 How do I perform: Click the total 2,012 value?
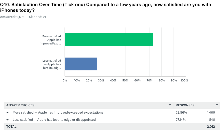point(211,126)
